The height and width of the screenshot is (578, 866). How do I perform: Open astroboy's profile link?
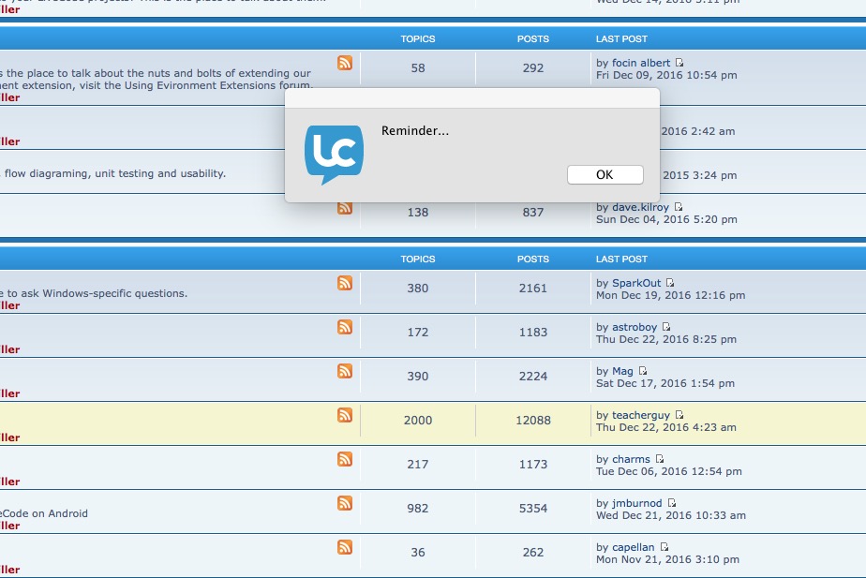tap(635, 327)
